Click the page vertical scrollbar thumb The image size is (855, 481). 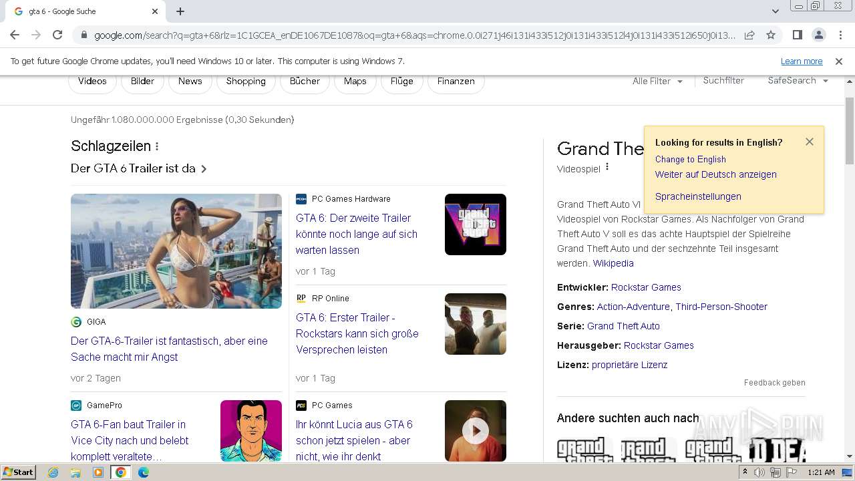tap(850, 130)
